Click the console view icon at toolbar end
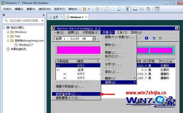 coord(157,9)
